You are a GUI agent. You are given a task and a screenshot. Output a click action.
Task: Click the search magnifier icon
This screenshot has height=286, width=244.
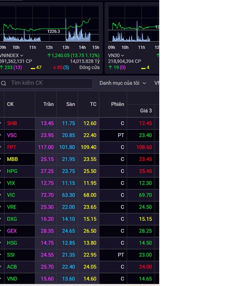click(x=3, y=83)
